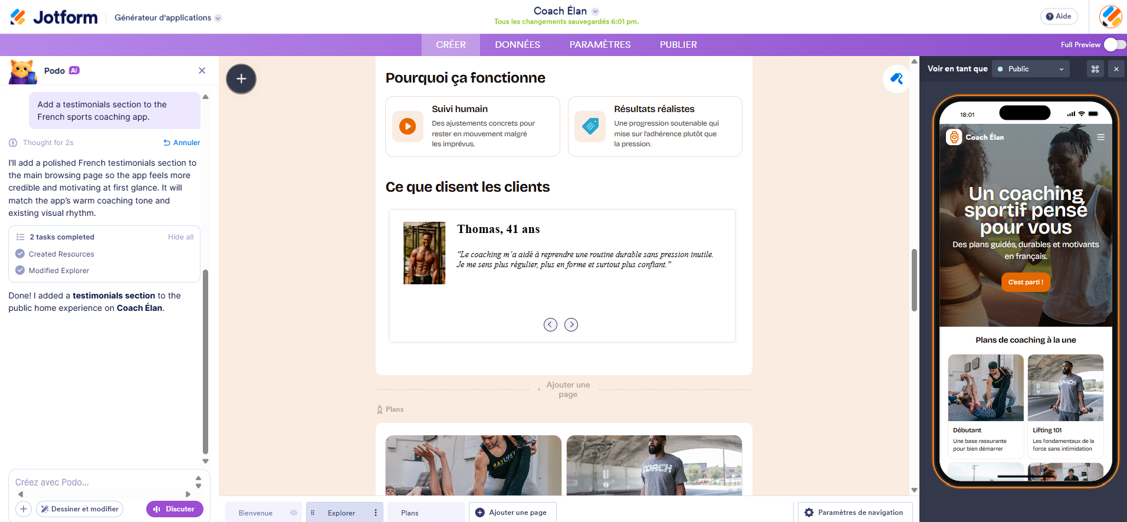
Task: Click the canvas scroll-down arrow
Action: pos(914,490)
